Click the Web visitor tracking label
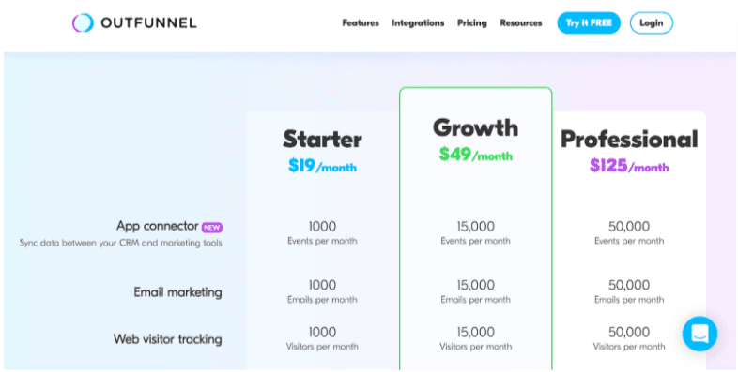The width and height of the screenshot is (738, 372). tap(167, 339)
